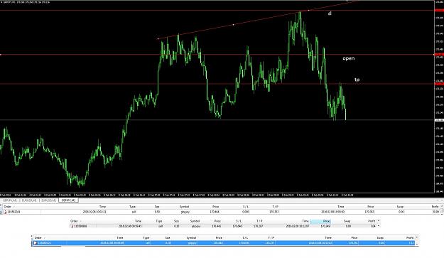Click the scroll-up arrow beside bottom table Profit header

point(417,237)
